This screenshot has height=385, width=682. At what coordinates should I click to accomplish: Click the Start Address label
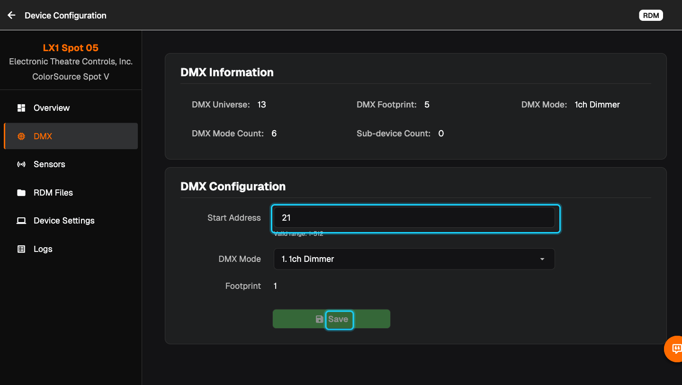pos(234,218)
